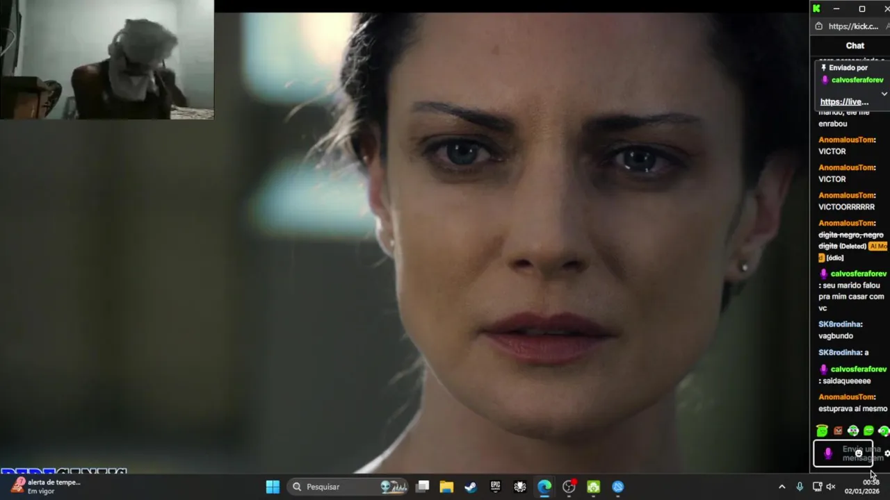Screen dimensions: 890x500
Task: Click the AI Mod badge on deleted message
Action: [878, 246]
